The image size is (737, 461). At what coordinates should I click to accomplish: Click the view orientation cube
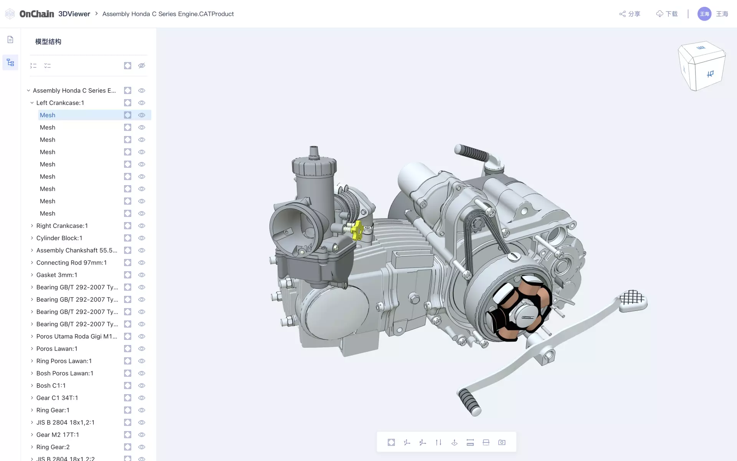(701, 66)
